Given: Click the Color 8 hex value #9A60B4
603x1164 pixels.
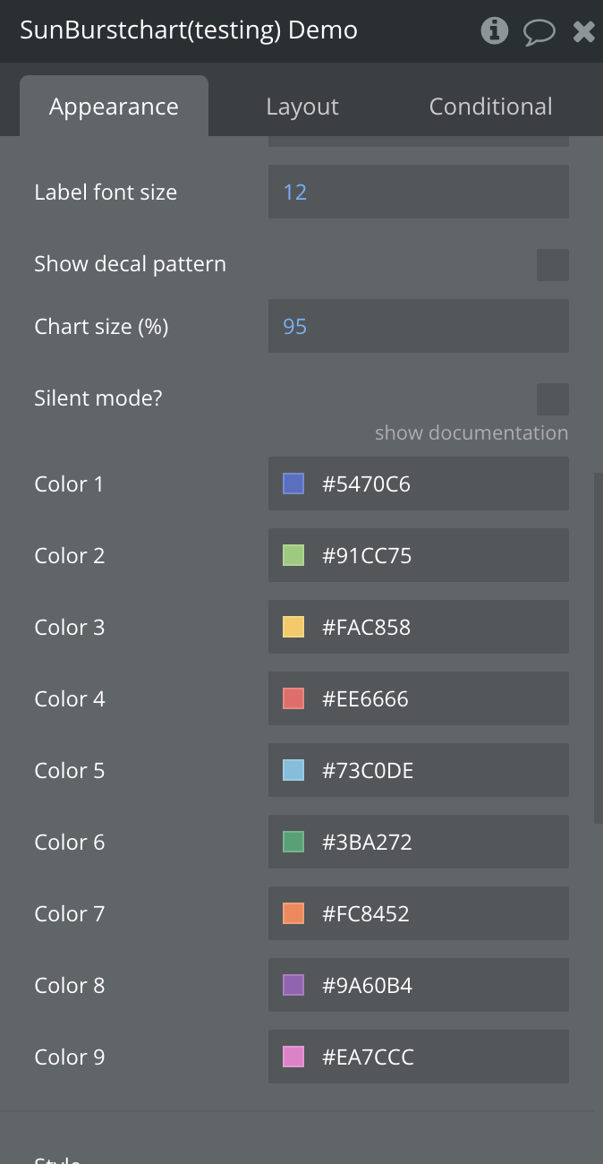Looking at the screenshot, I should [367, 986].
